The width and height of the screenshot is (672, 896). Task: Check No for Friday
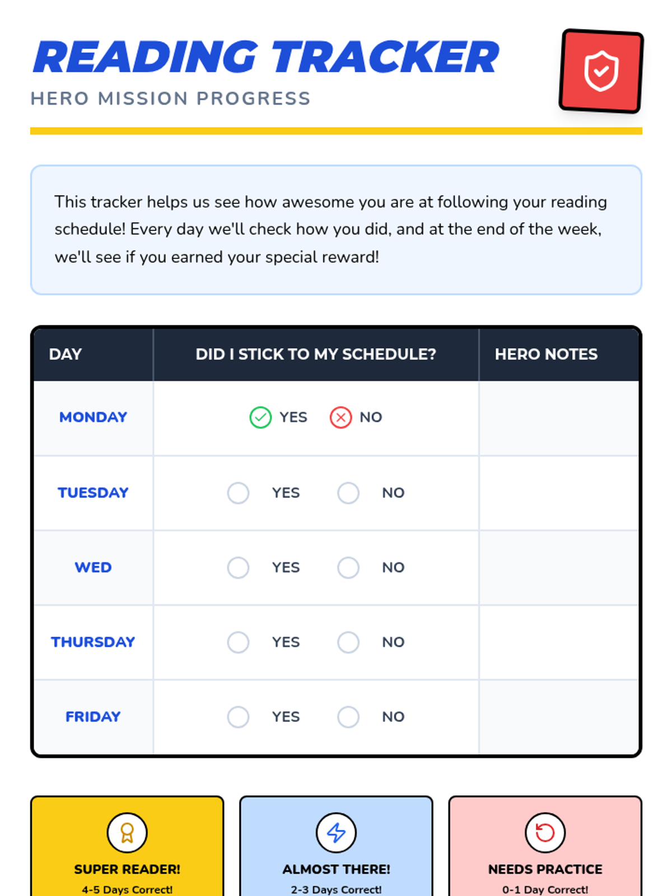(348, 717)
